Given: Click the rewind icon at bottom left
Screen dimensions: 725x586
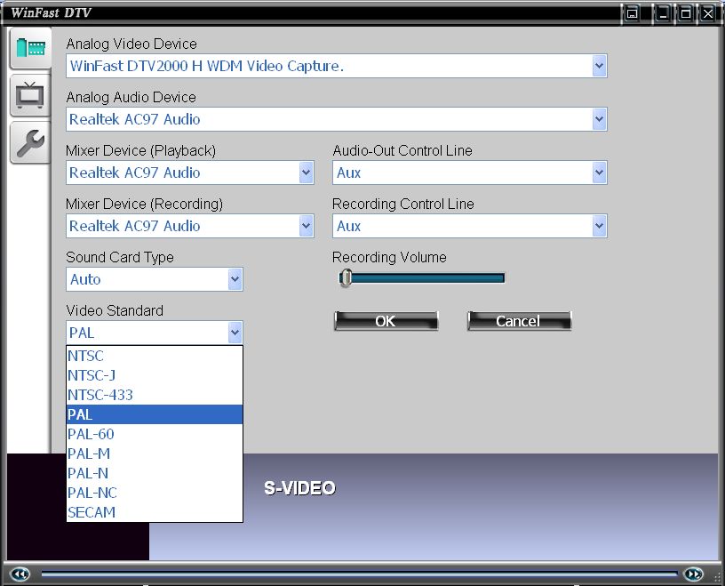Looking at the screenshot, I should pos(21,574).
